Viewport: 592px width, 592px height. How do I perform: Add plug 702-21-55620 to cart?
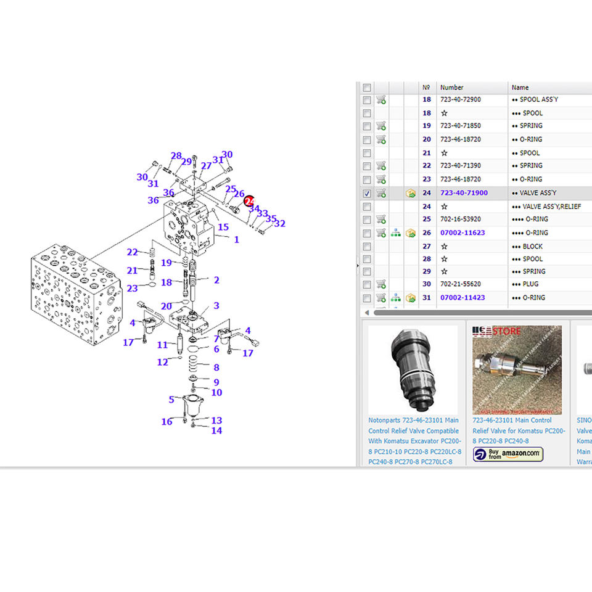tap(381, 284)
